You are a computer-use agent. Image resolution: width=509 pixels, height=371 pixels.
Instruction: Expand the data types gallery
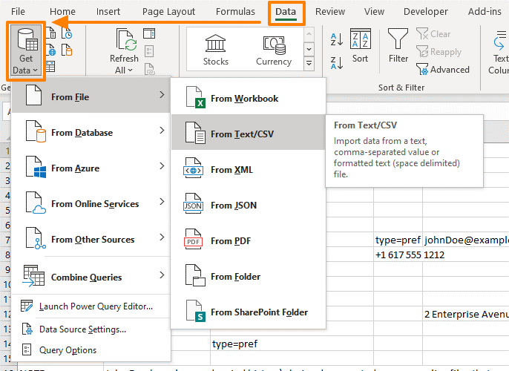309,63
